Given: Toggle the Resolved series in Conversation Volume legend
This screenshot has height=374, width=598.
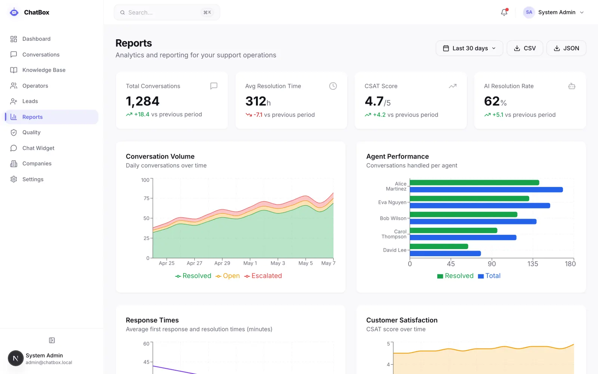Looking at the screenshot, I should point(193,276).
